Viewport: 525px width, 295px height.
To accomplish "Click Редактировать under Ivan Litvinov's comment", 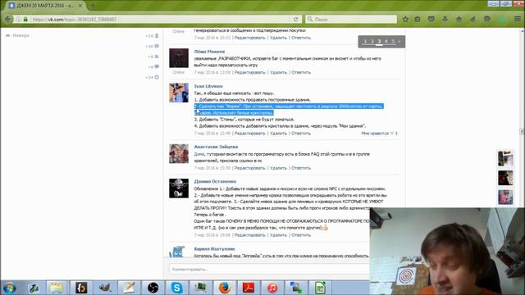I will click(x=249, y=133).
